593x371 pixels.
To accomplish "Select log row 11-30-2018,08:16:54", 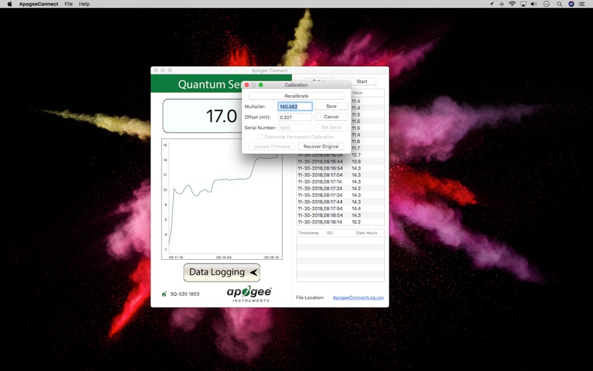I will point(340,169).
